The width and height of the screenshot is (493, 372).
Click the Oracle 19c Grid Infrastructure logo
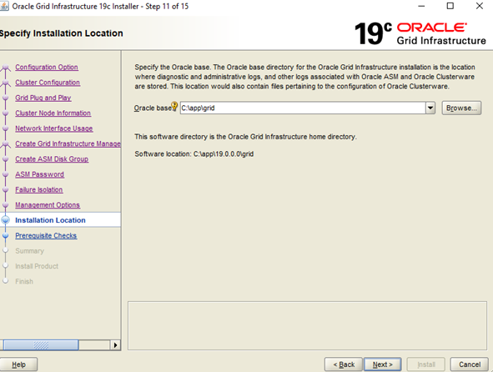(x=420, y=33)
